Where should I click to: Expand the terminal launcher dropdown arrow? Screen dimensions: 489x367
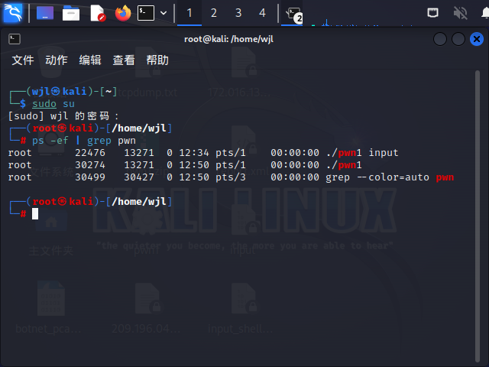(x=164, y=13)
